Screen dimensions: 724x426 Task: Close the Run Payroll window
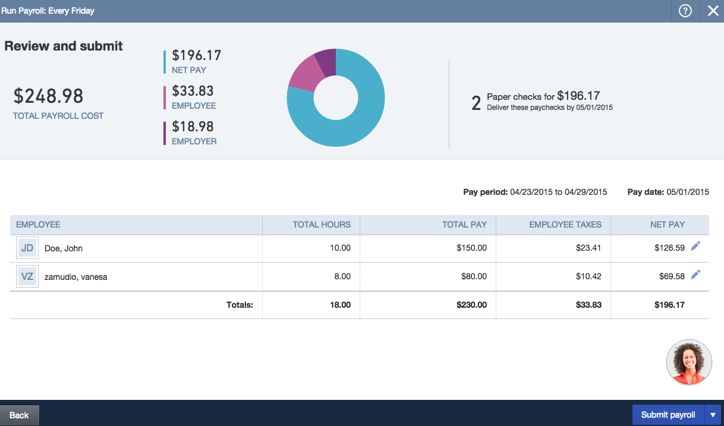[713, 11]
